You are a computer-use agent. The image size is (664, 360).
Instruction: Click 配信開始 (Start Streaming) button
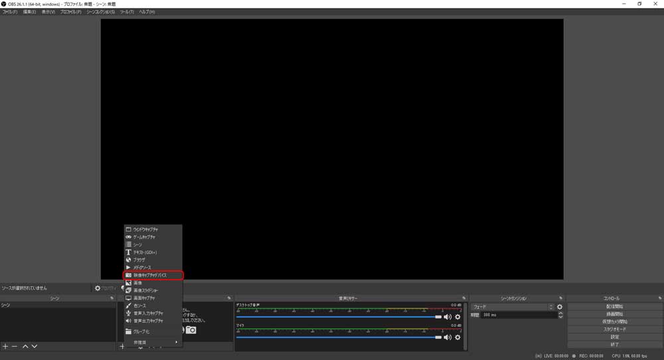click(x=614, y=306)
